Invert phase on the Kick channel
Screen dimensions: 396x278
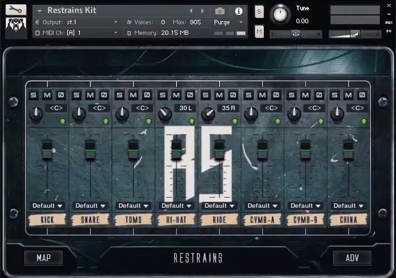click(x=61, y=95)
